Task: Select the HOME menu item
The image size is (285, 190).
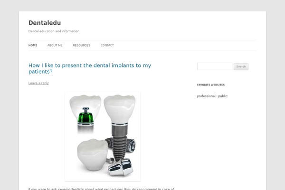Action: point(33,45)
